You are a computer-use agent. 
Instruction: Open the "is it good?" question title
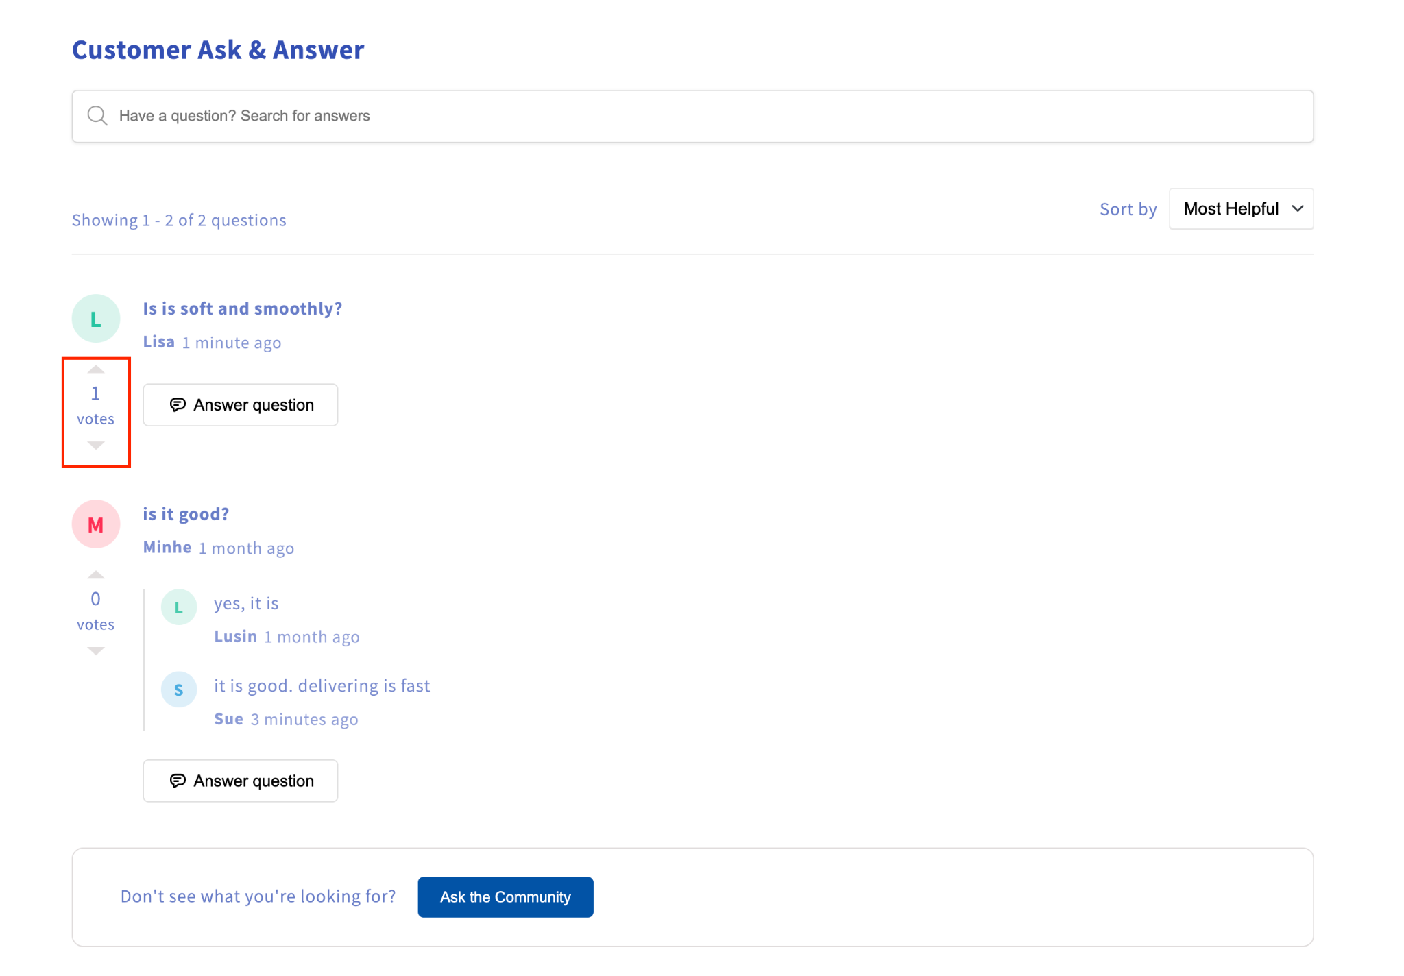(186, 515)
